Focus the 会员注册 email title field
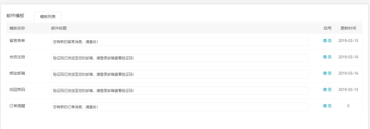Screen dimensions: 370x129 point(180,58)
